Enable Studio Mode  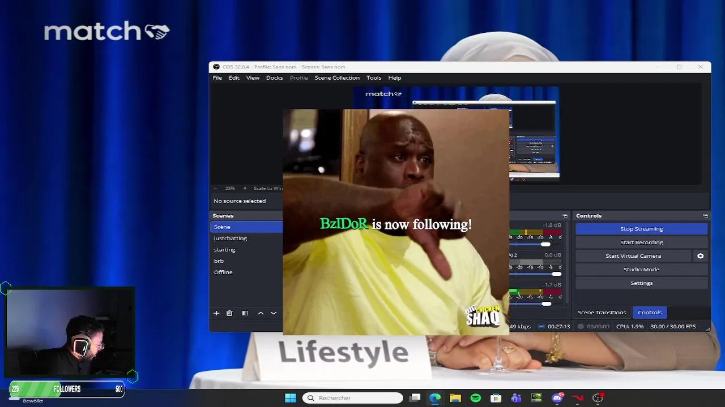click(x=641, y=270)
